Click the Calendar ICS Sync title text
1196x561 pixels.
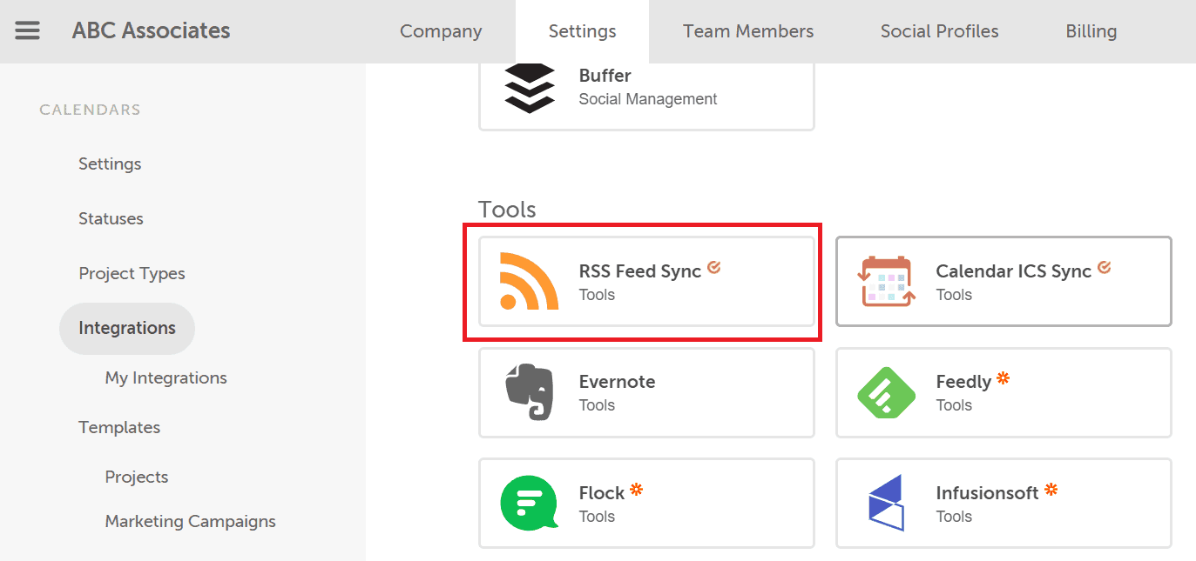[x=1014, y=271]
